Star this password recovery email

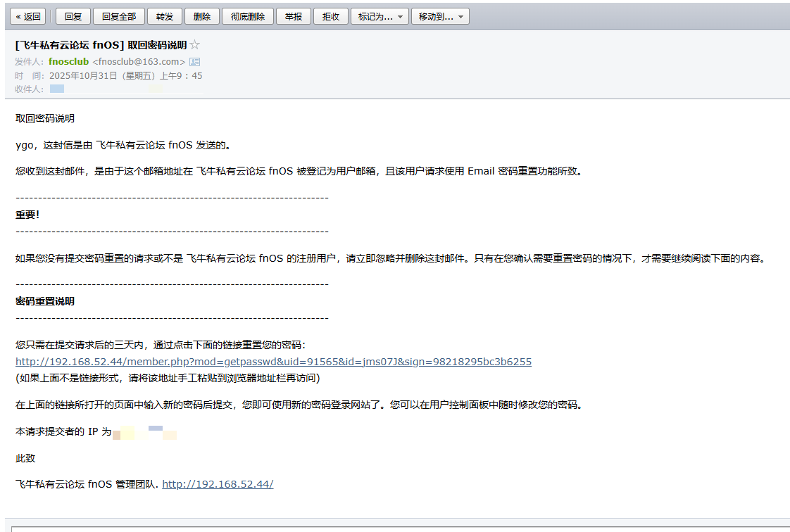[x=195, y=45]
